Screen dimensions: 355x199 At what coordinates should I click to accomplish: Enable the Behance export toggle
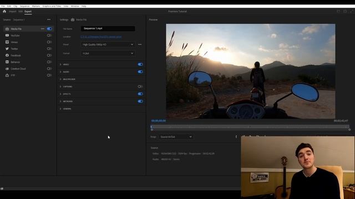pyautogui.click(x=49, y=62)
